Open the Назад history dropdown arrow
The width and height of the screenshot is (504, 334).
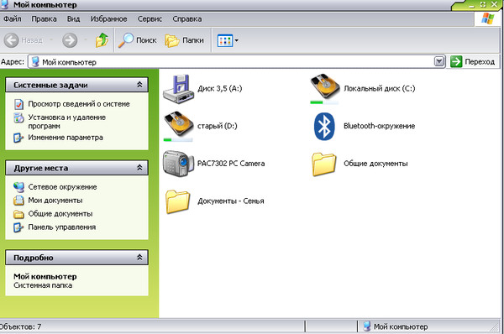(51, 40)
